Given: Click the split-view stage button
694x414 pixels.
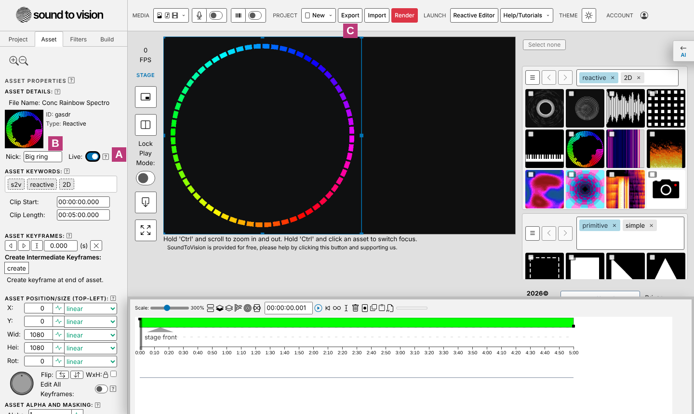Looking at the screenshot, I should coord(146,125).
